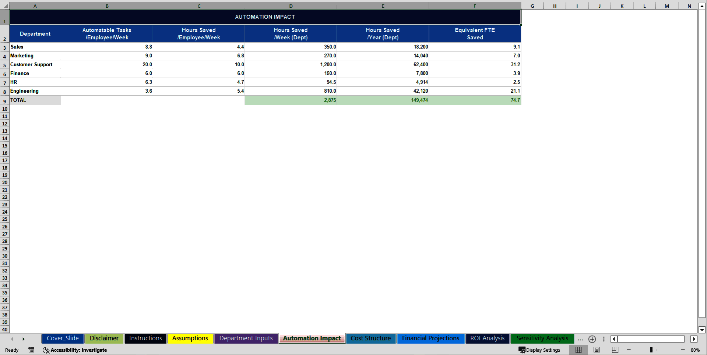Switch to the Sensitivity Analysis sheet
Image resolution: width=707 pixels, height=355 pixels.
pyautogui.click(x=542, y=338)
